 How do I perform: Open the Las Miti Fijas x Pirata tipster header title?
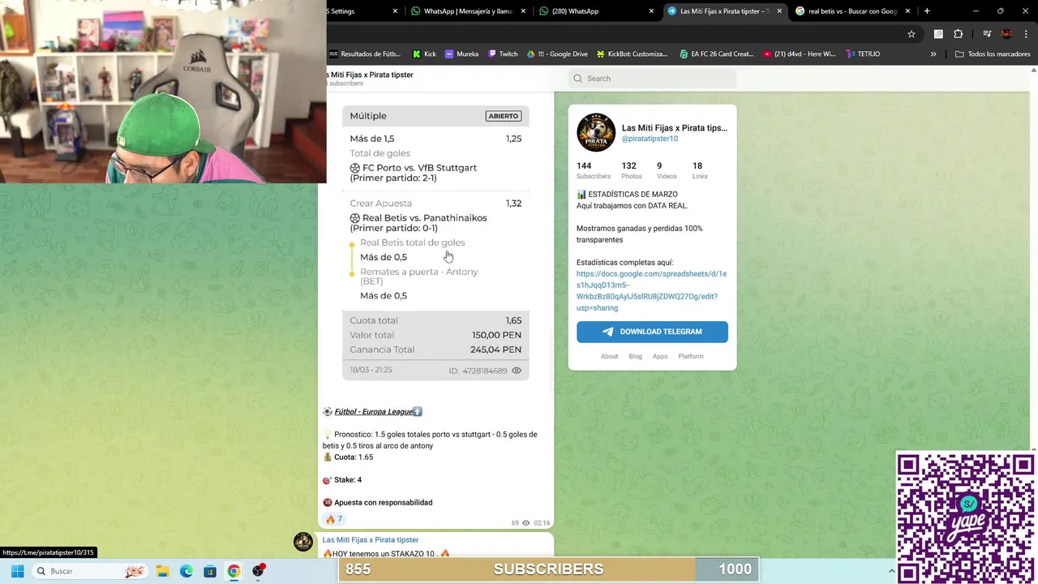[370, 75]
